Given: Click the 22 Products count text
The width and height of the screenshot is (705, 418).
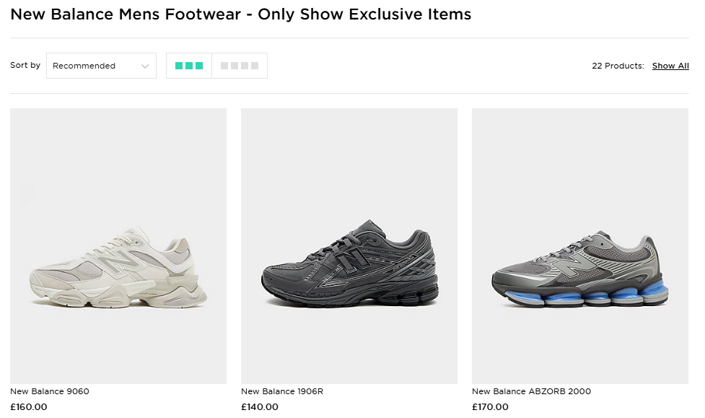Looking at the screenshot, I should [618, 66].
